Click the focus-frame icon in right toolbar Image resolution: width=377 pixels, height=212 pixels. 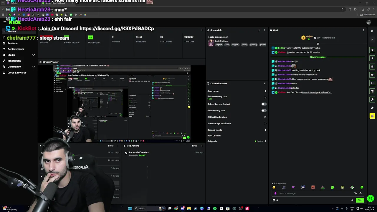(x=372, y=50)
